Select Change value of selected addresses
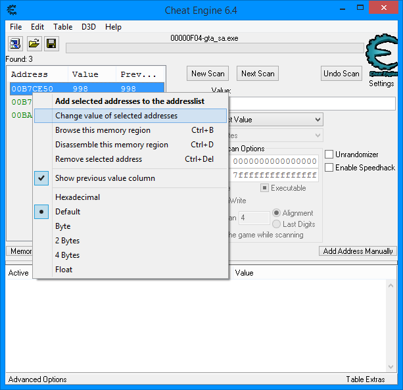 [131, 116]
